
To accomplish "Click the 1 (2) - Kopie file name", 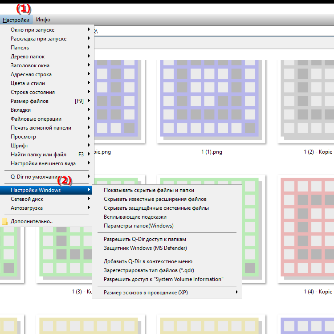I will click(318, 152).
